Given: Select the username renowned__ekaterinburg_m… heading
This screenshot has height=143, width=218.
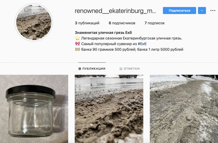Looking at the screenshot, I should (x=115, y=11).
